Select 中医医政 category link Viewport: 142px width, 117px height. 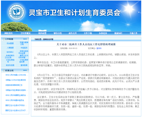click(24, 48)
